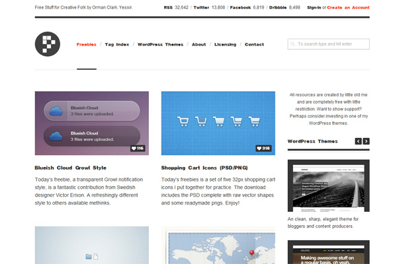Open the Tag Index page
Image resolution: width=397 pixels, height=264 pixels.
(117, 44)
